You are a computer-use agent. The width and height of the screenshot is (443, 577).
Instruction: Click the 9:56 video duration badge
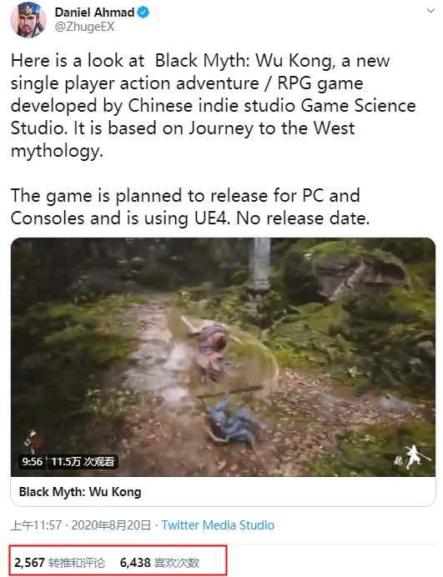click(32, 461)
